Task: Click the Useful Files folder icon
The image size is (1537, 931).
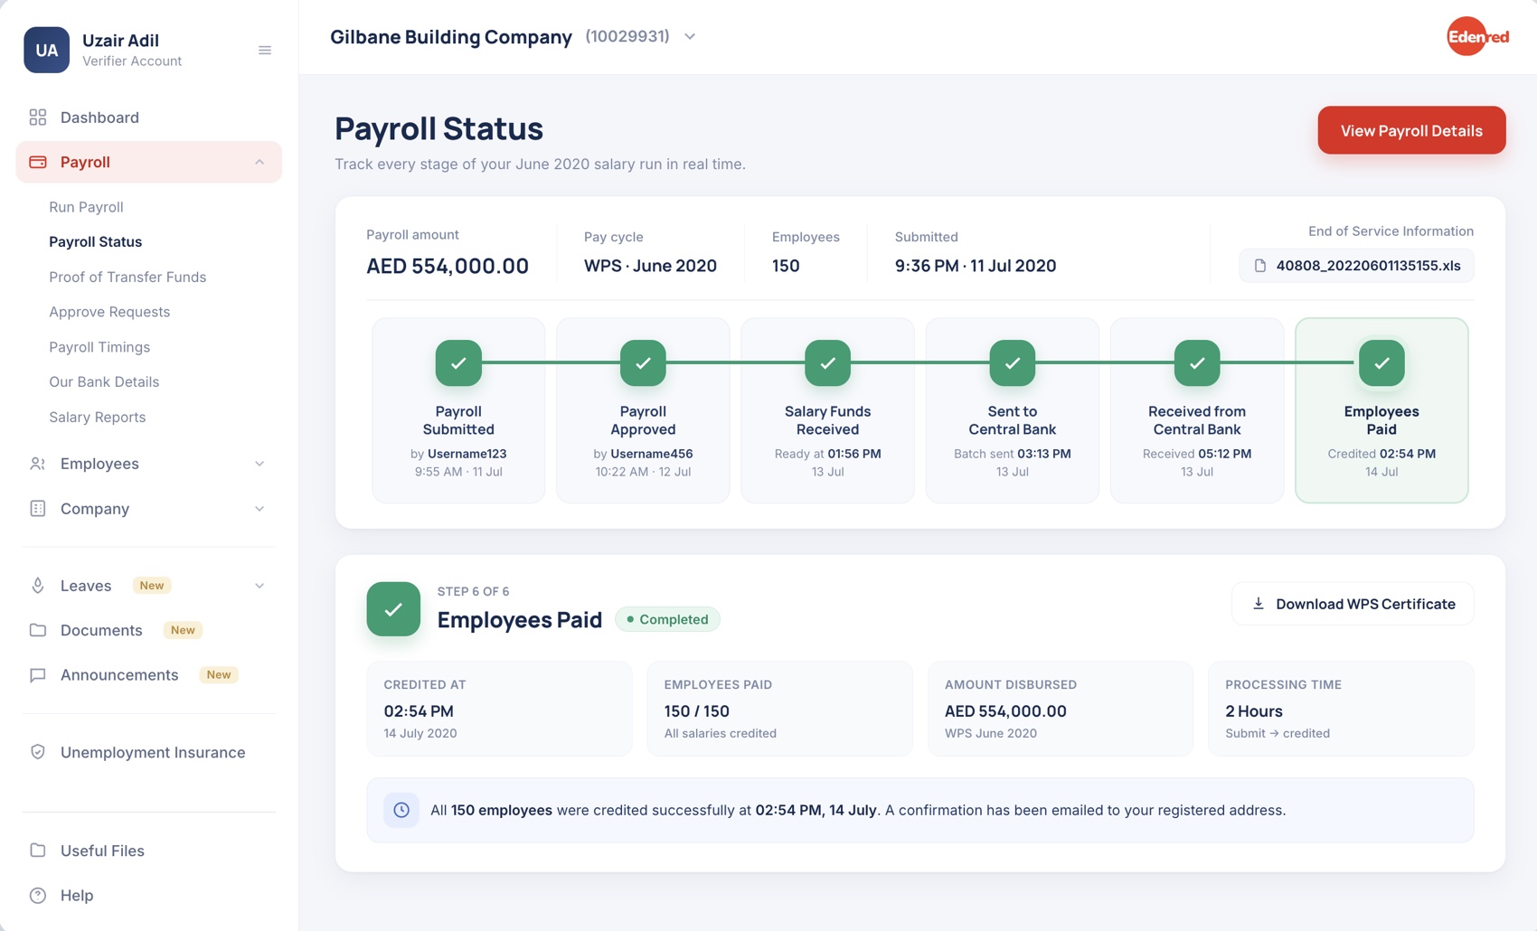Action: tap(38, 851)
